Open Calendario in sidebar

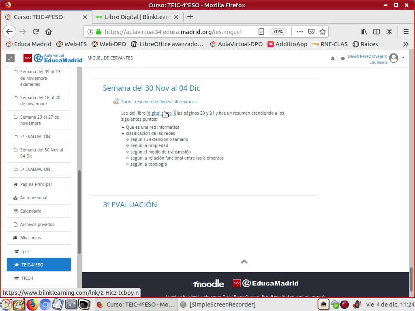(39, 211)
